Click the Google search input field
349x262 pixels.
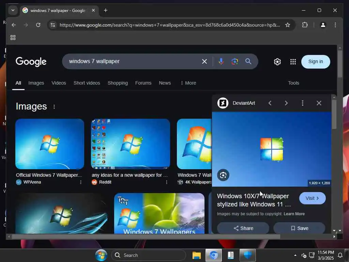134,61
